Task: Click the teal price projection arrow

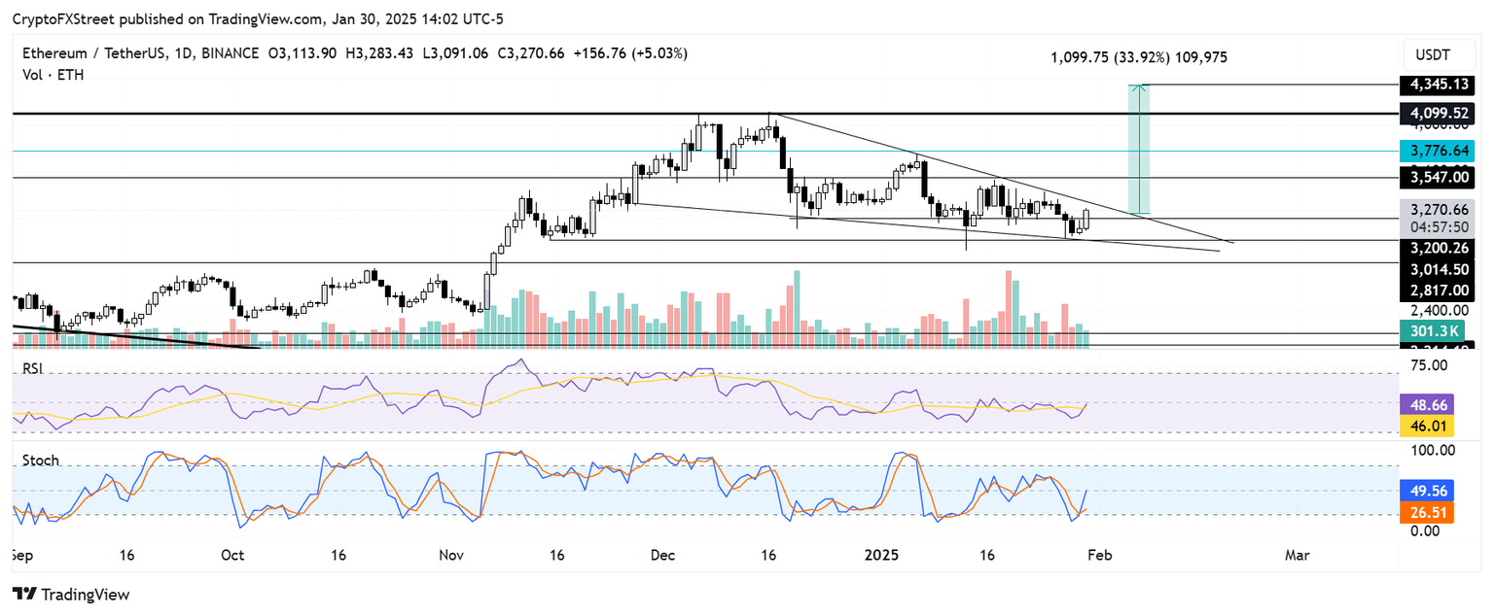Action: point(1138,146)
